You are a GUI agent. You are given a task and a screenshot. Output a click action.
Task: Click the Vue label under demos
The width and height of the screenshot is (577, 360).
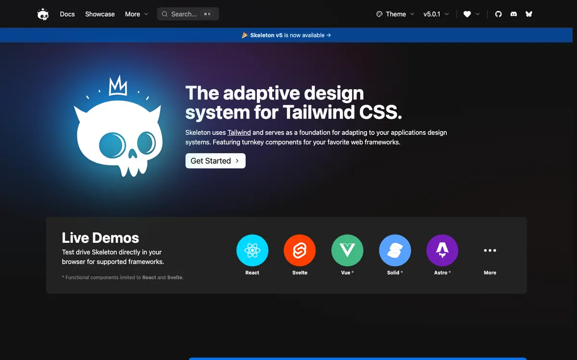click(347, 273)
